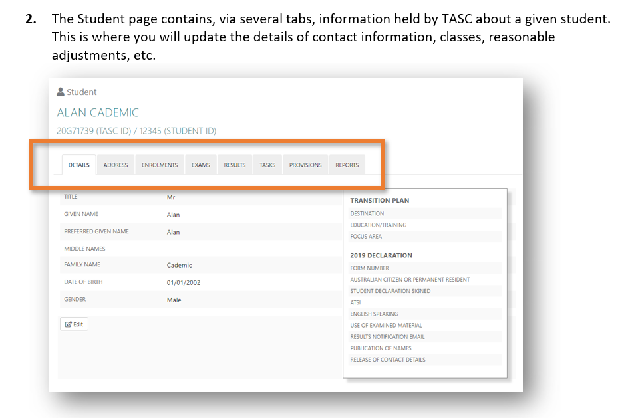Click the Title value Mr

[171, 197]
